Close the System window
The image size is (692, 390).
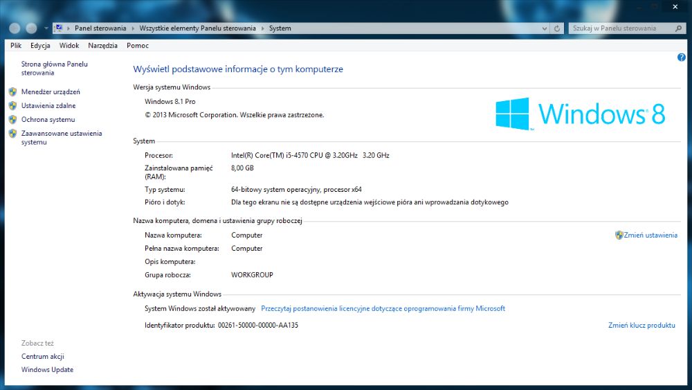(x=675, y=7)
